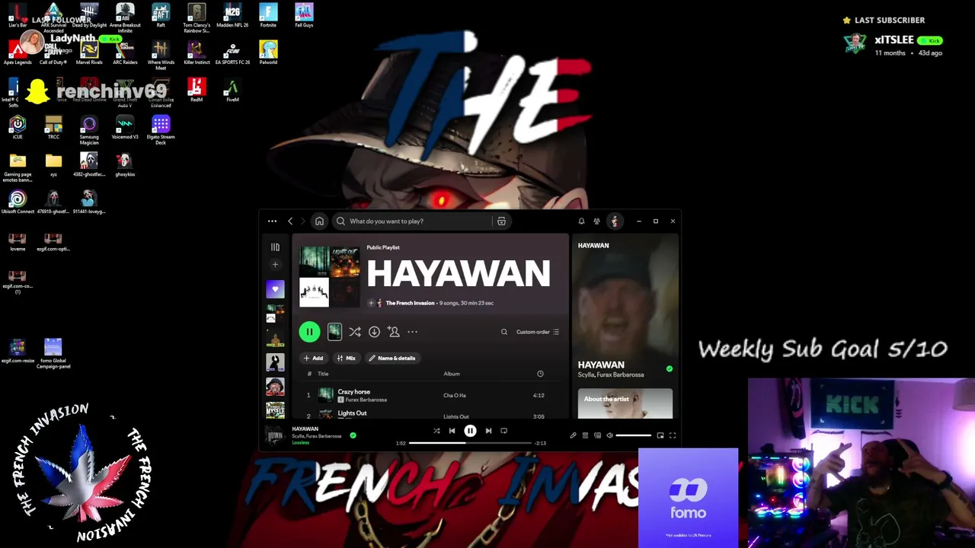The image size is (975, 548).
Task: Open the mini player
Action: (660, 435)
